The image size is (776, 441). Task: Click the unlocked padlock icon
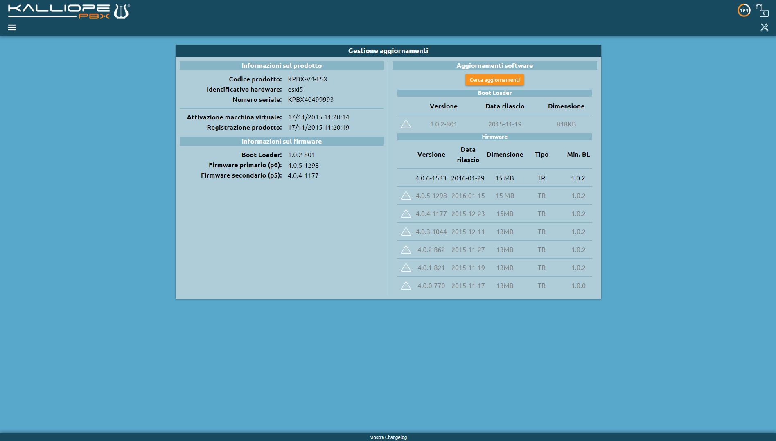point(762,10)
